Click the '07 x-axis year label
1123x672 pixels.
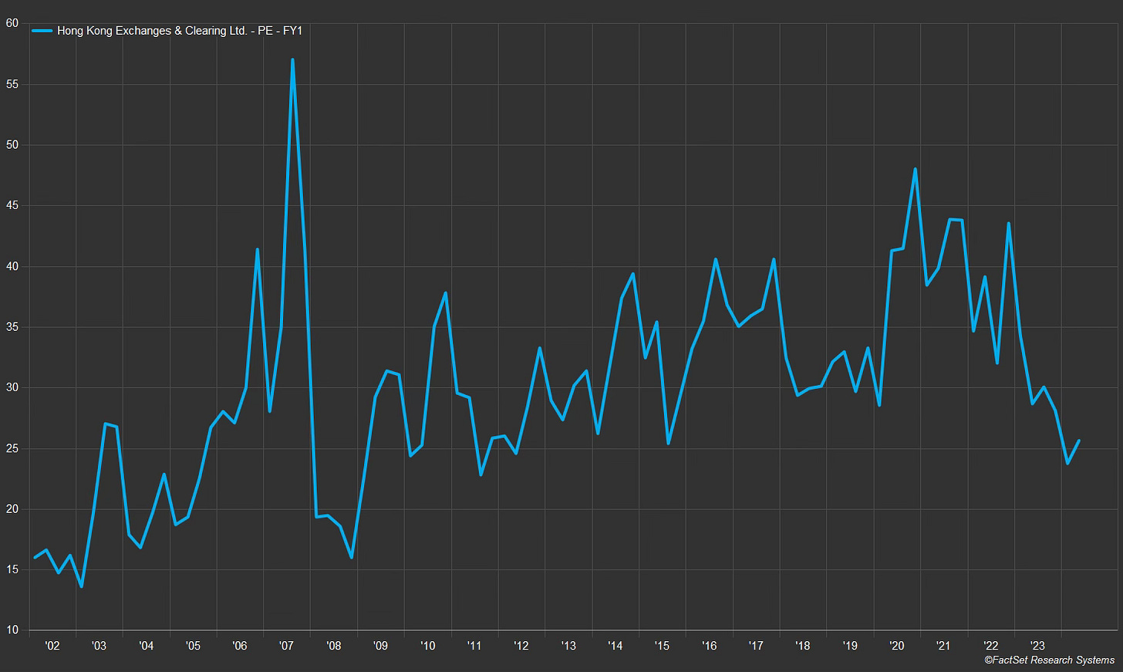coord(286,646)
